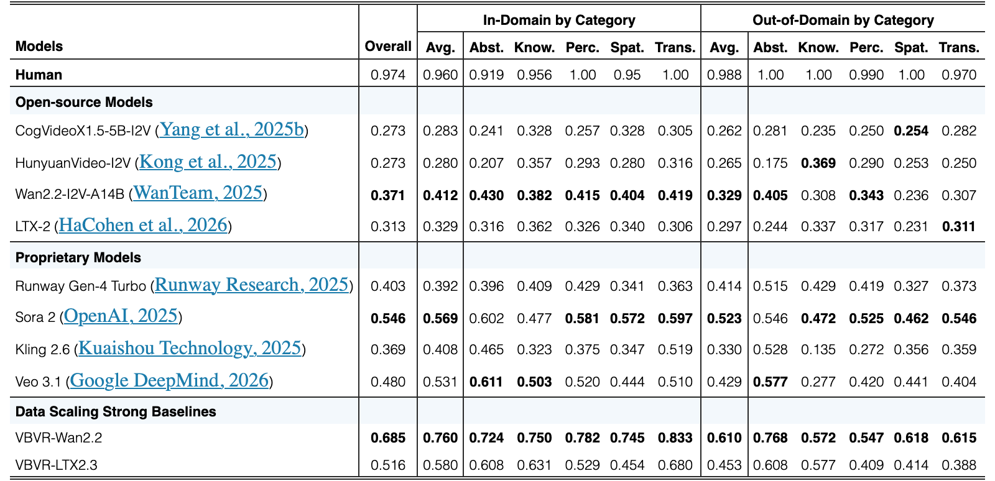Click VBVR-Wan2.2 overall score 0.685
The width and height of the screenshot is (995, 481).
click(x=388, y=438)
